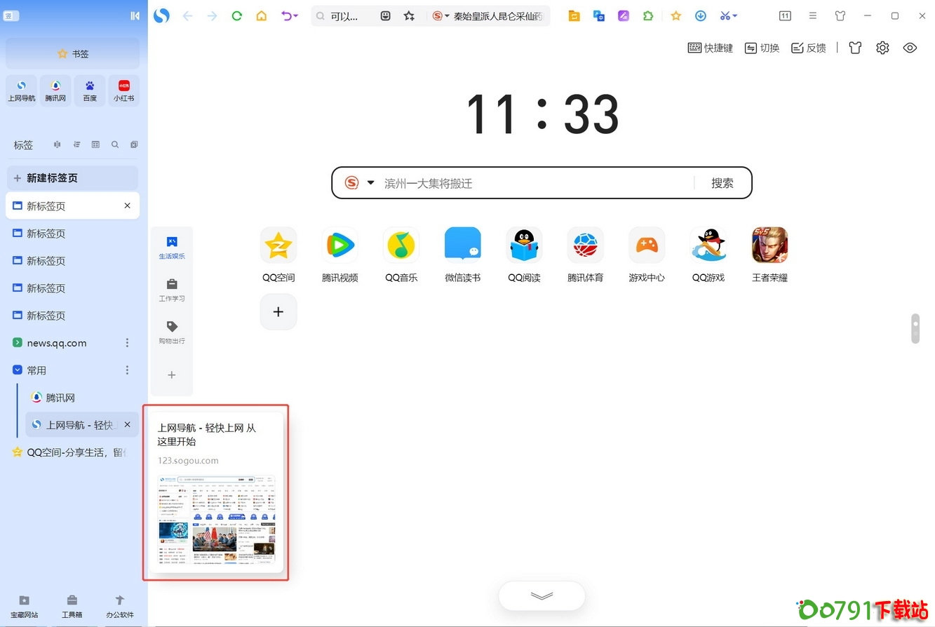Click the 上网导航 page preview thumbnail

(x=215, y=522)
